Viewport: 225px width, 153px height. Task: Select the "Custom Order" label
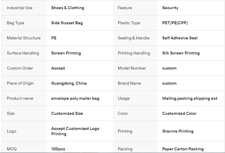click(x=20, y=68)
